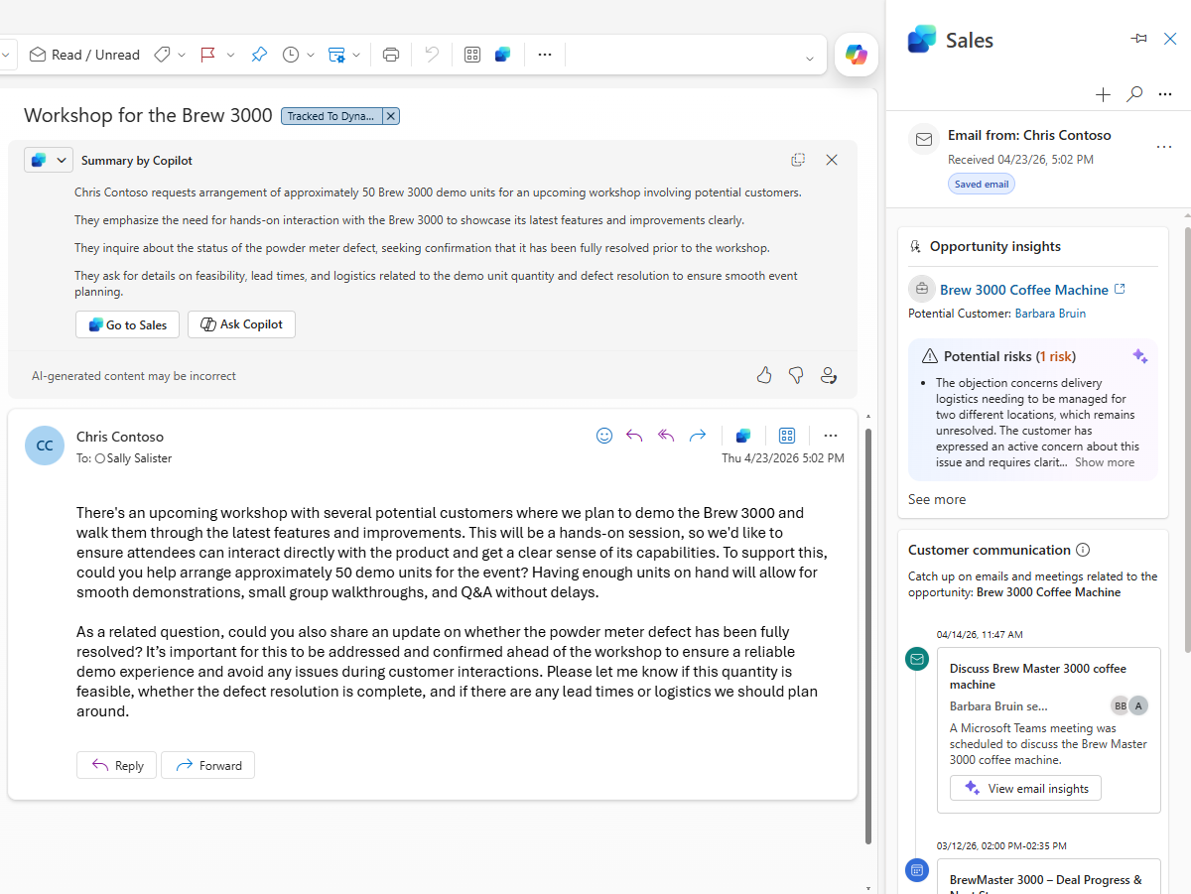Open the tag categorize icon
Viewport: 1191px width, 894px height.
click(162, 55)
